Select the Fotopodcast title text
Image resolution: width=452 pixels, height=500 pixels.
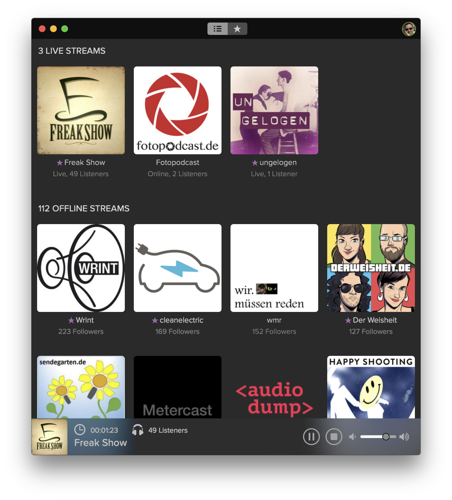pos(178,162)
